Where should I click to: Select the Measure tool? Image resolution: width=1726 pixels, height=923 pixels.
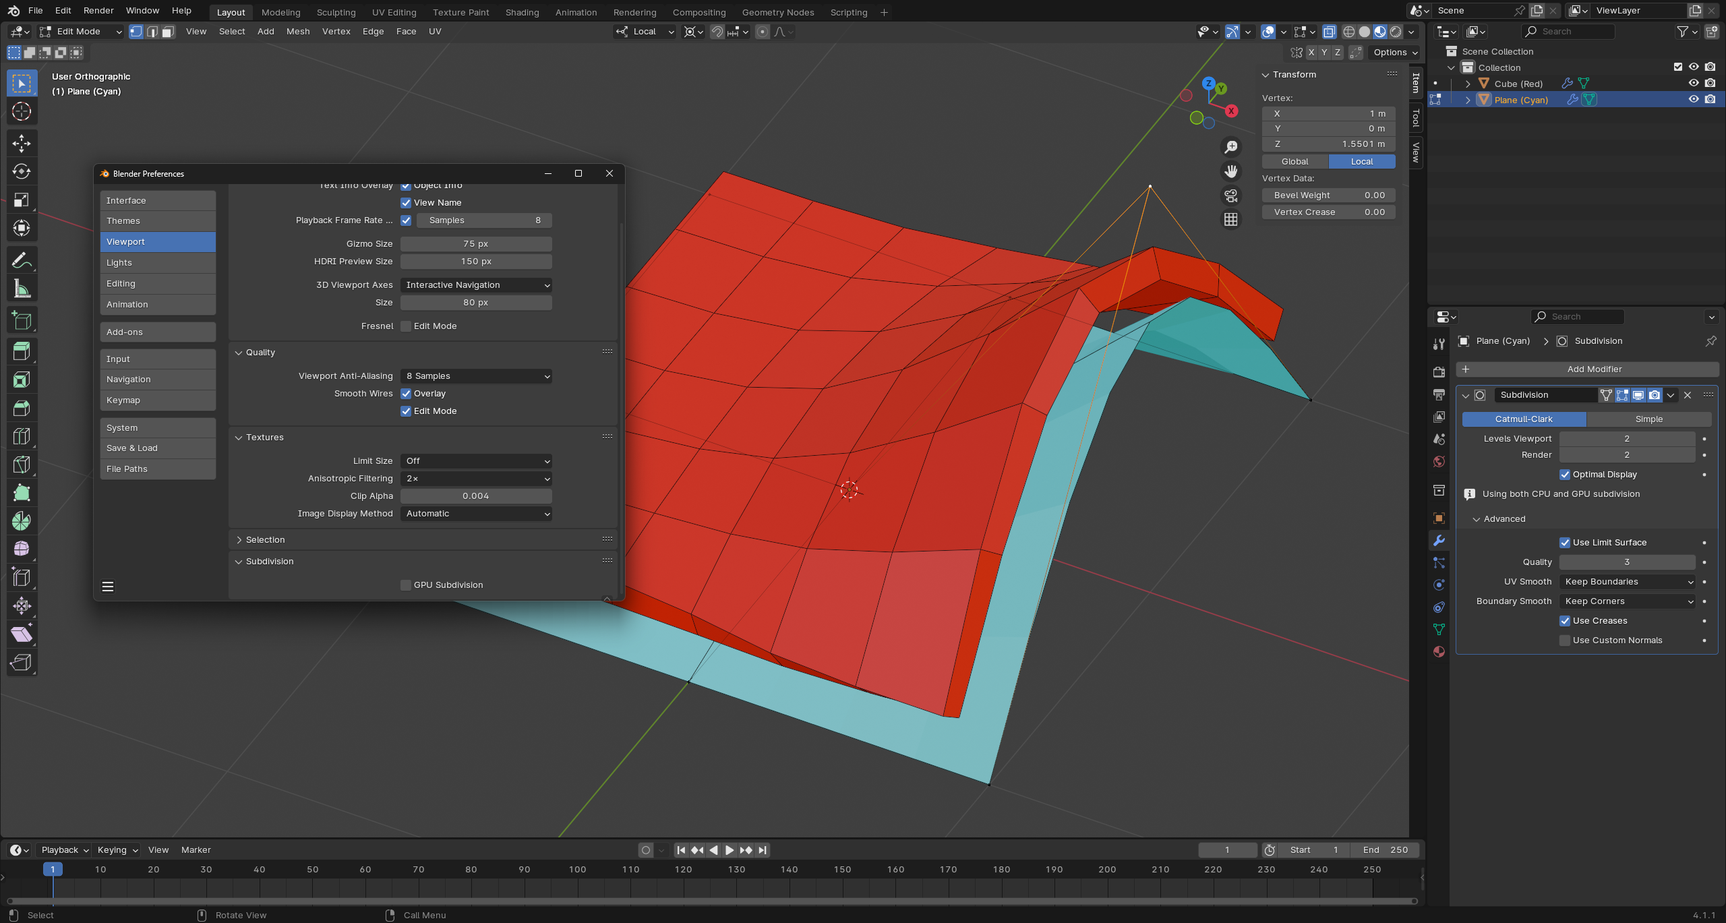[22, 289]
